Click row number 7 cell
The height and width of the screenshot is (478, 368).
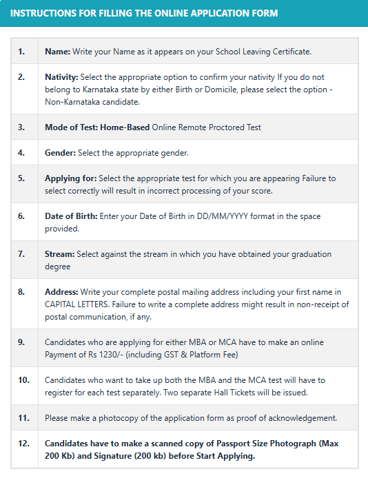25,260
